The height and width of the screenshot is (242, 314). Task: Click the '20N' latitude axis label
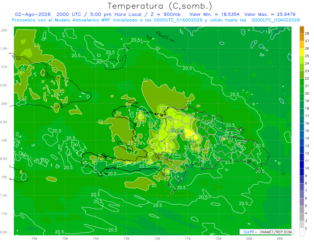[x=4, y=104]
